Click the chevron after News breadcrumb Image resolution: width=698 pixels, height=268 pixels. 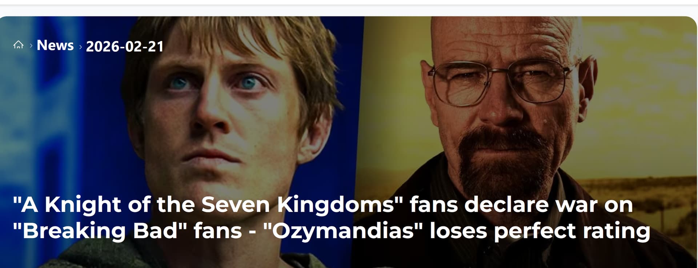tap(80, 47)
